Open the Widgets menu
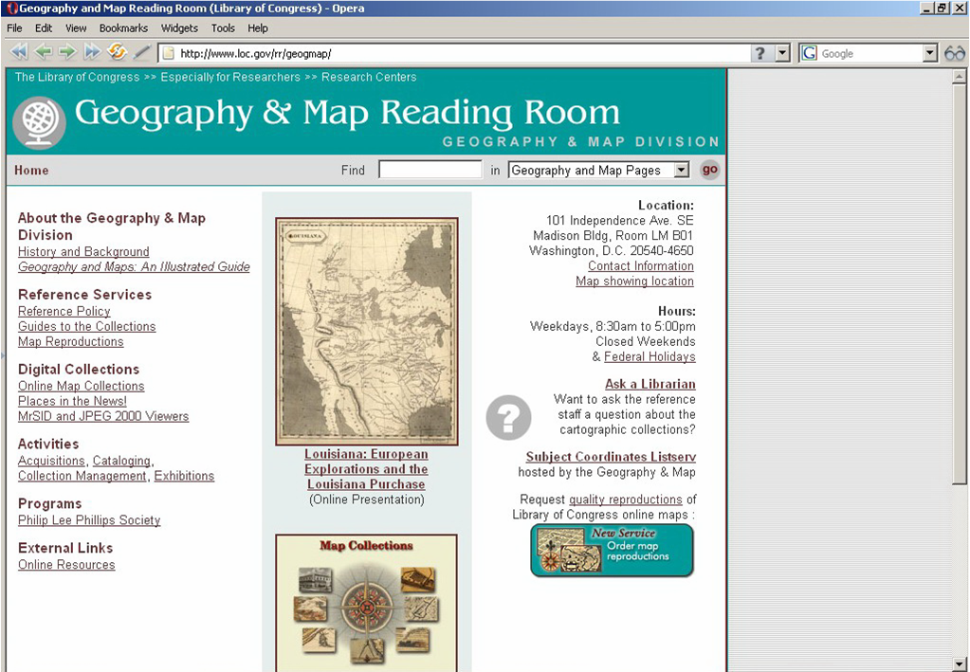 point(179,28)
